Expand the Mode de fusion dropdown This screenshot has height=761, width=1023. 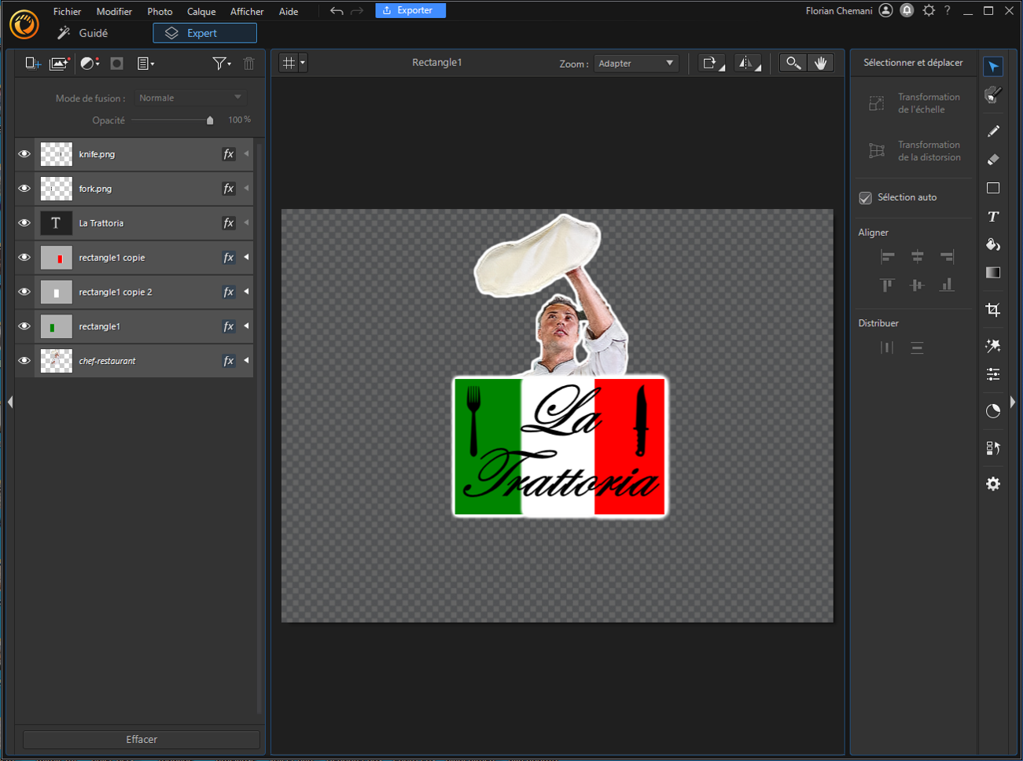click(x=190, y=98)
